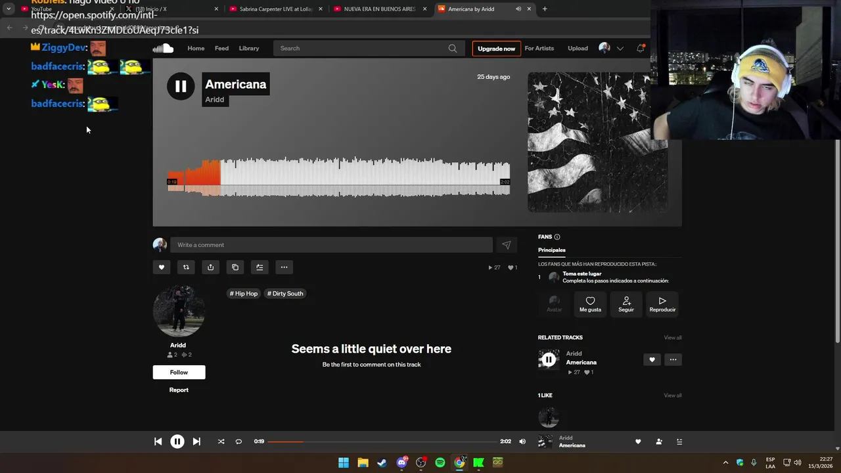Add track to Next up queue icon
Screen dimensions: 841x473
260,267
